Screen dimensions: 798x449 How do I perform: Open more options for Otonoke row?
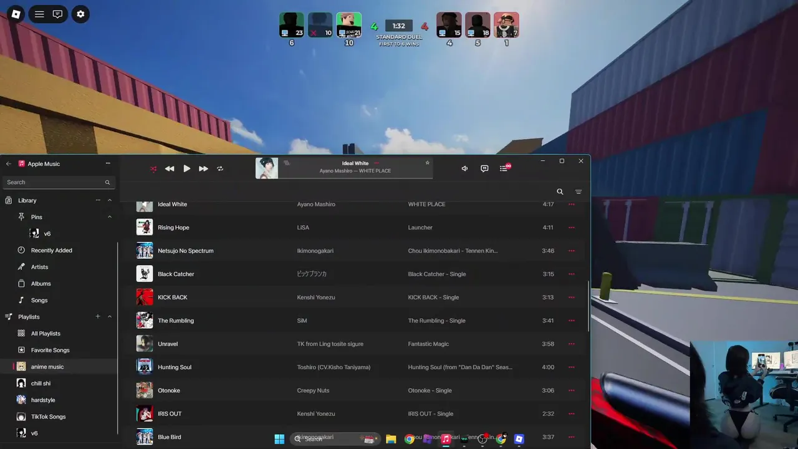pos(571,390)
